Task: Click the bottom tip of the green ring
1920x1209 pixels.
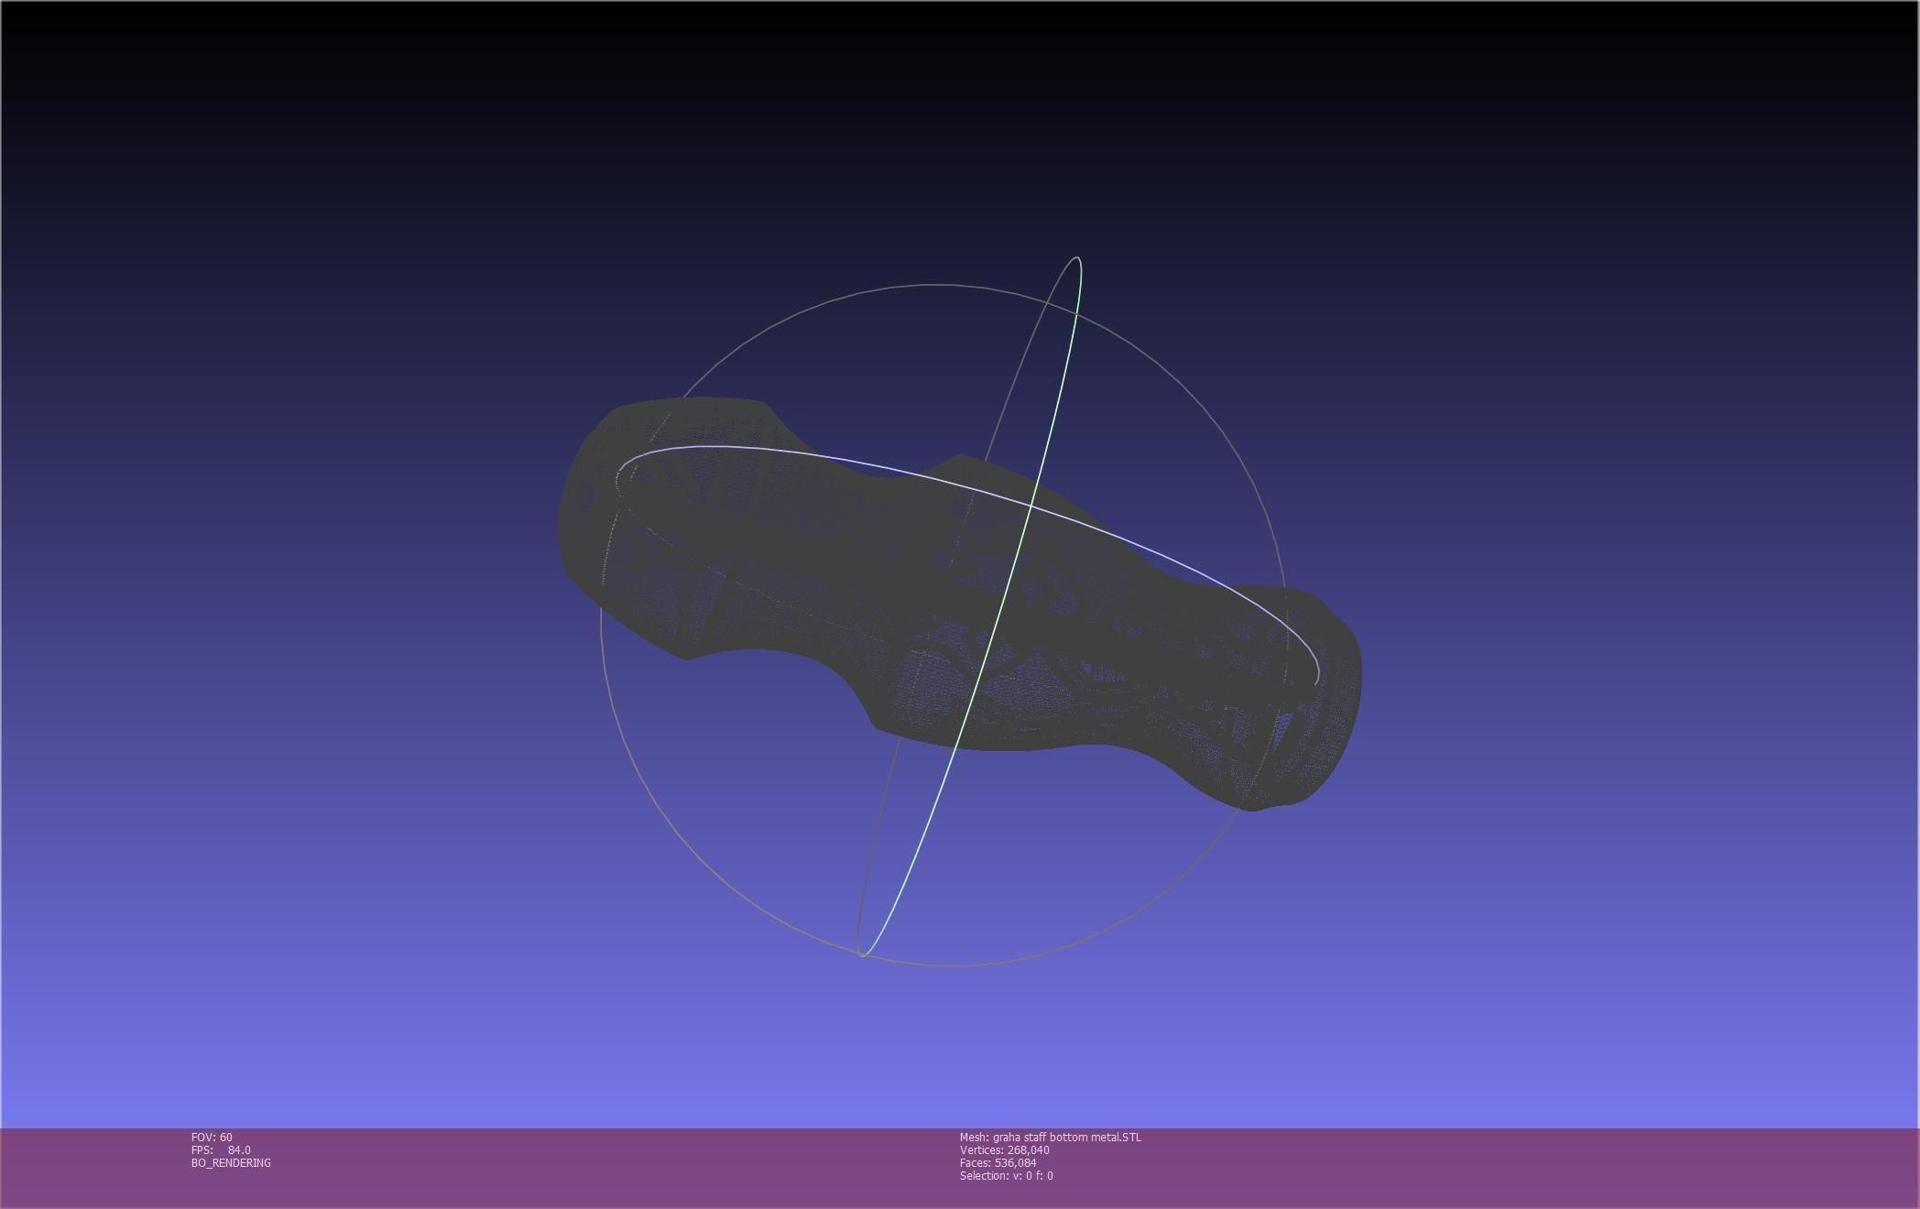Action: (862, 954)
